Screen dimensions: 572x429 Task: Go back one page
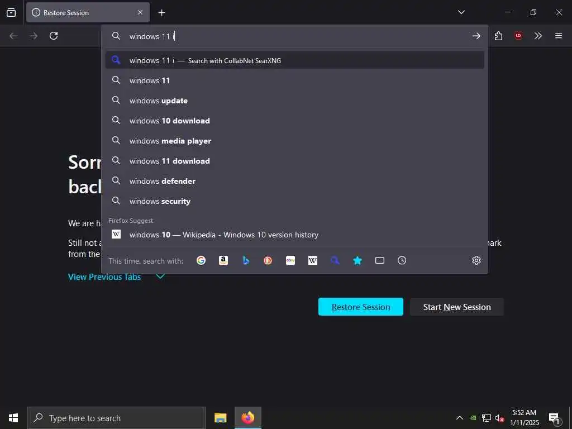pos(13,36)
